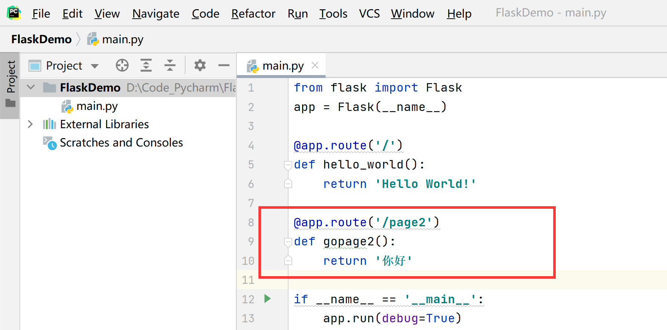Viewport: 667px width, 330px height.
Task: Click the PyCharm logo icon
Action: click(14, 13)
